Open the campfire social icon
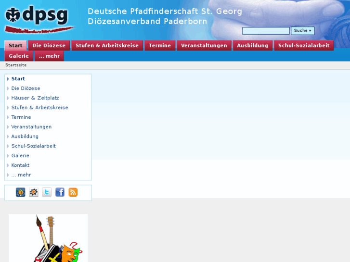 [21, 192]
